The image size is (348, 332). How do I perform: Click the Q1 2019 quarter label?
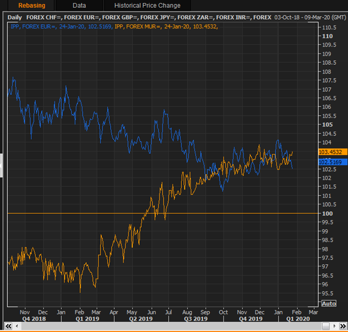pos(87,319)
